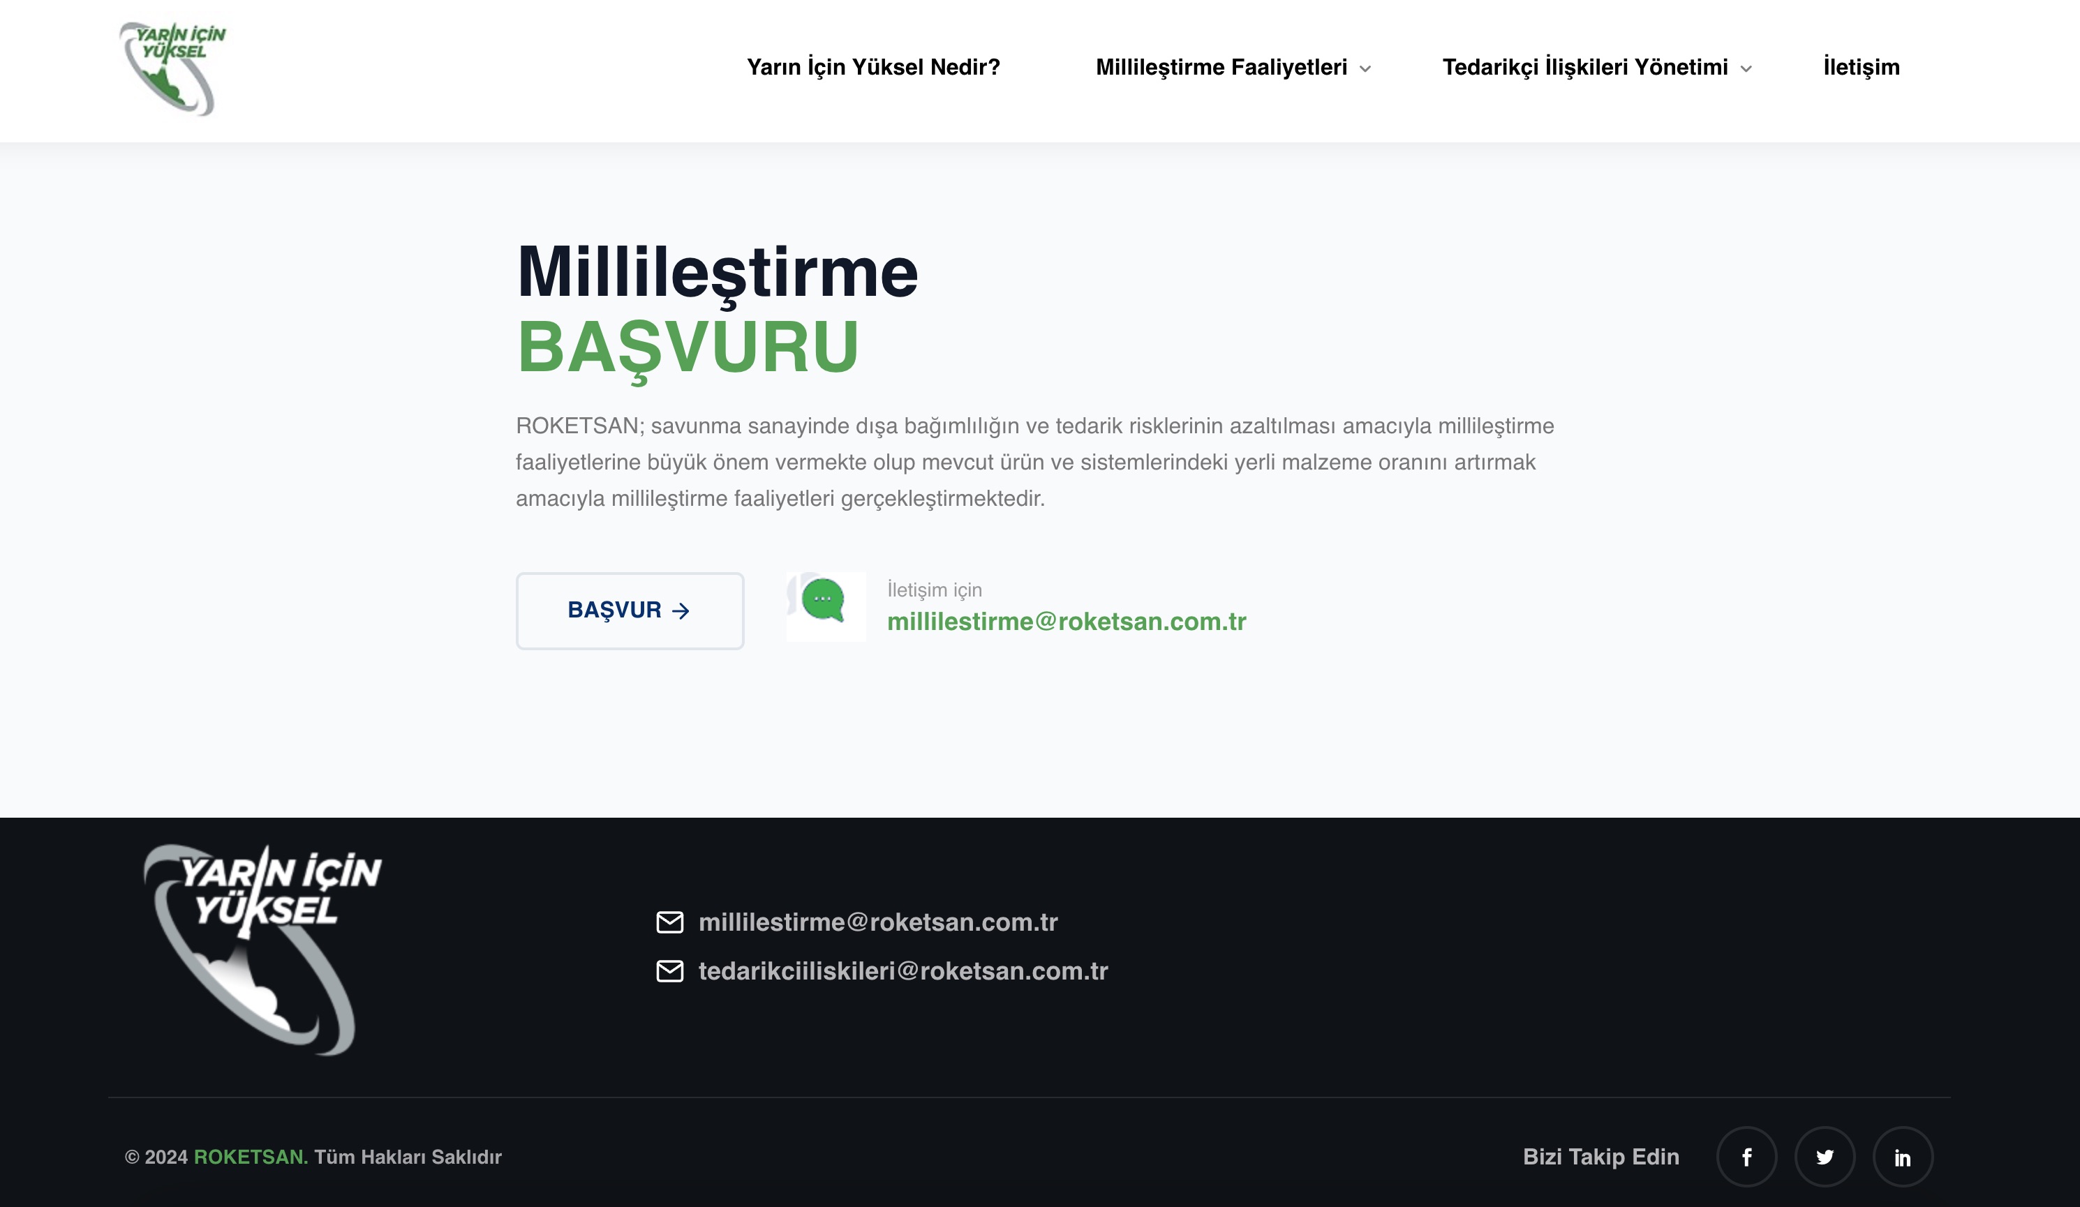Open Facebook social icon

[1746, 1157]
